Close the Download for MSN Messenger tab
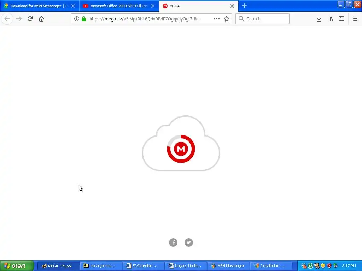This screenshot has width=362, height=271. (73, 6)
